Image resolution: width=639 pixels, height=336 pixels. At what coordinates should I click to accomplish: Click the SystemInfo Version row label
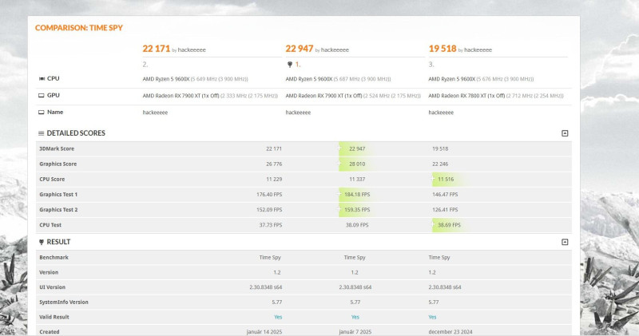click(x=64, y=302)
